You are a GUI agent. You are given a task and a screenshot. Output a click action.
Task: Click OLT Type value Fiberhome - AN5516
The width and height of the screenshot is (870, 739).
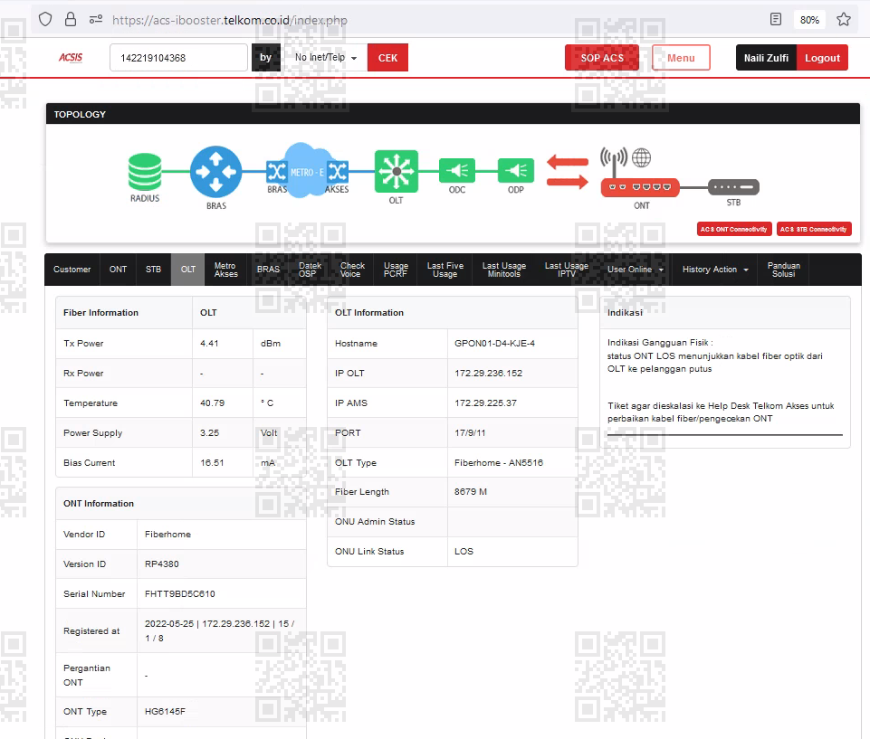[x=499, y=463]
